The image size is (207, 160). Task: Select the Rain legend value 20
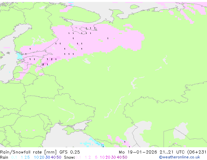tap(42, 157)
